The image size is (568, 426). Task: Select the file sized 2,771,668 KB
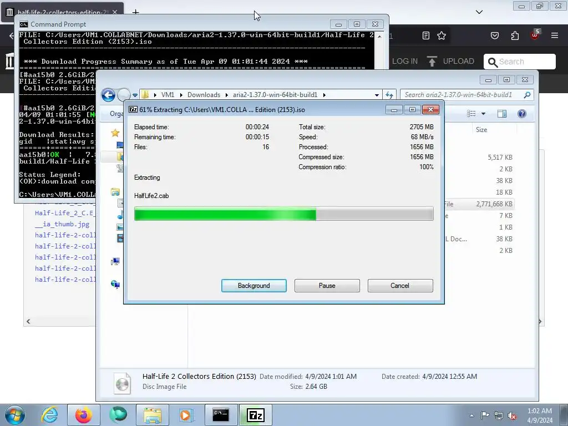click(x=494, y=204)
